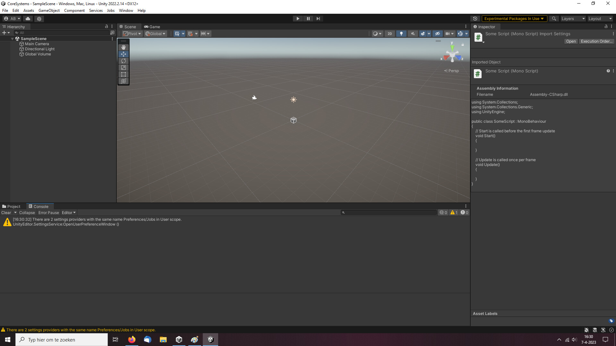Viewport: 616px width, 346px height.
Task: Open the scene camera settings dropdown
Action: (449, 34)
